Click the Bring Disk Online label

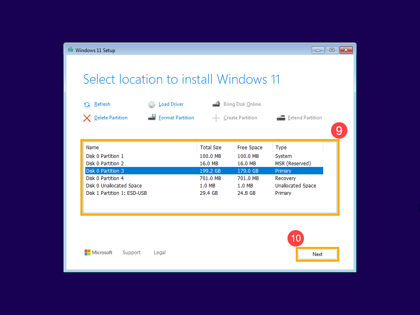tap(242, 104)
